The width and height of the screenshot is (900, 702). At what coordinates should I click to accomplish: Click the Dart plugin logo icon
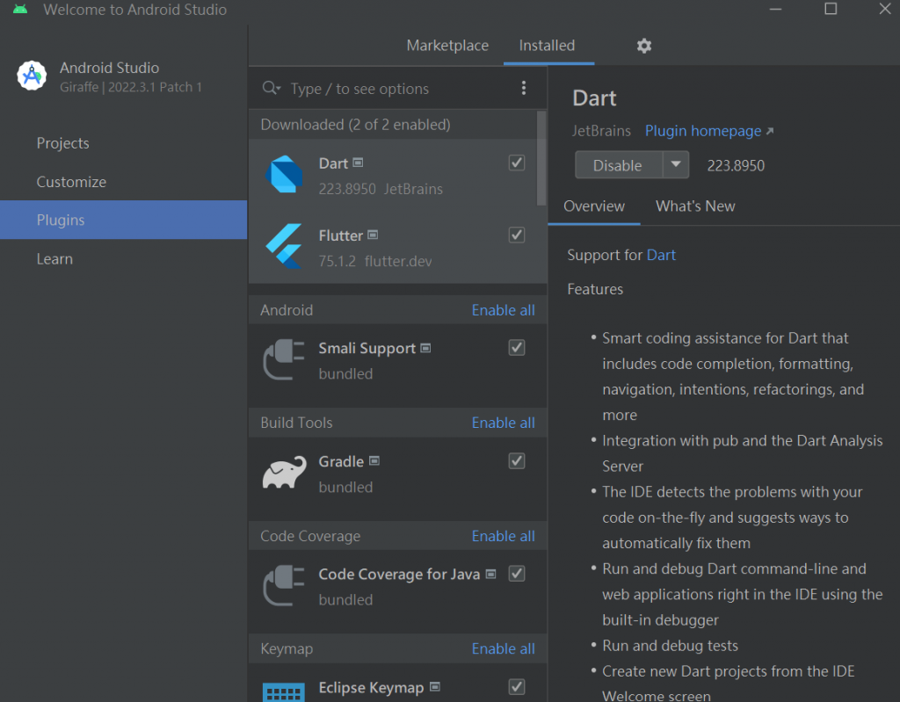(x=284, y=175)
